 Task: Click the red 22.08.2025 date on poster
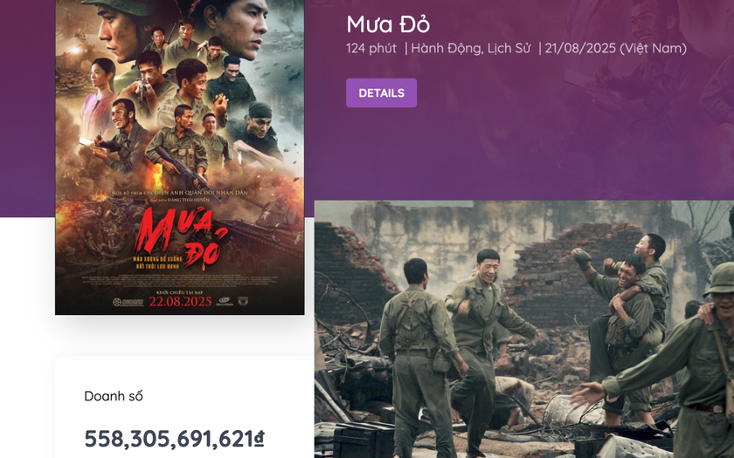click(x=180, y=302)
